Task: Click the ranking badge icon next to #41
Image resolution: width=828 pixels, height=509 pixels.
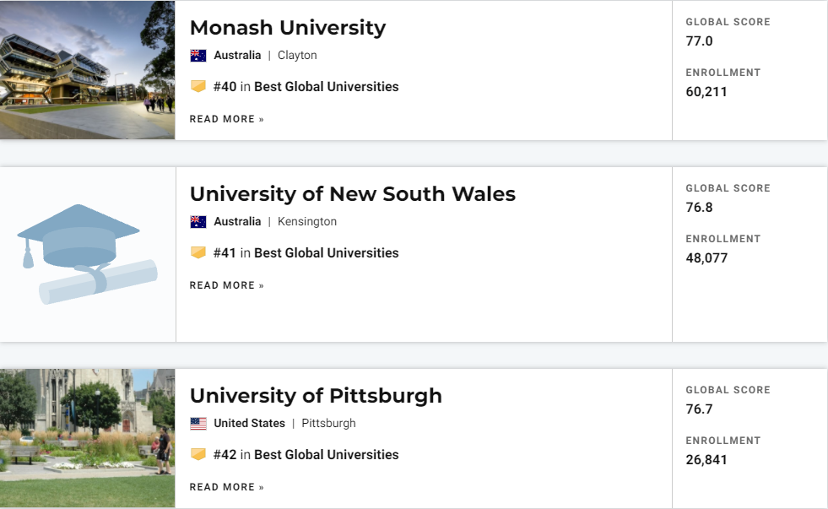Action: tap(198, 252)
